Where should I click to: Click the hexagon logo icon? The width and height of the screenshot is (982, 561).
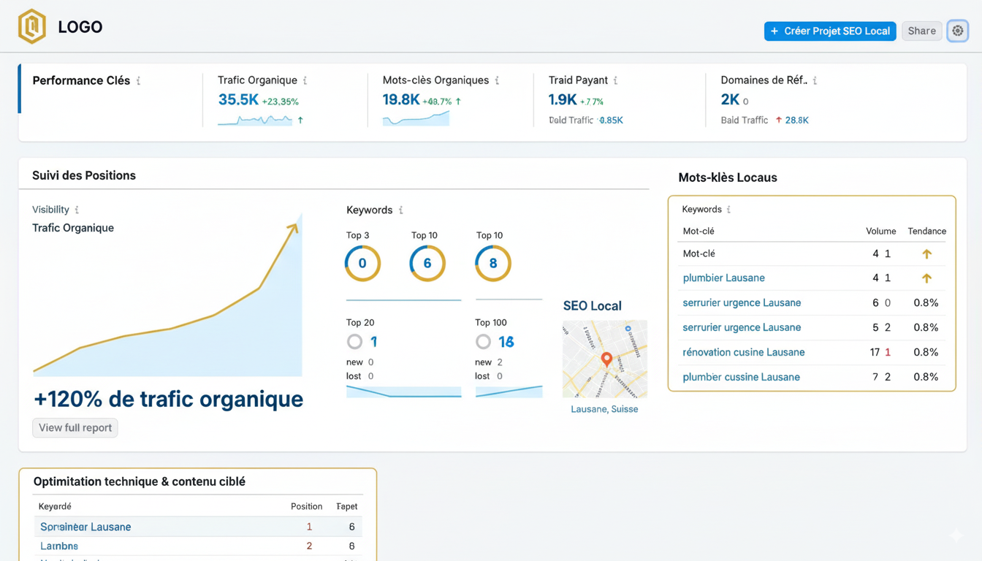(32, 27)
